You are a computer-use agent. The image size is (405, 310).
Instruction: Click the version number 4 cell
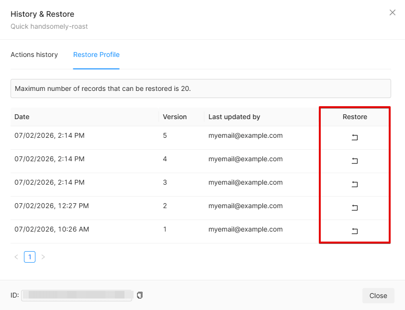pyautogui.click(x=165, y=159)
